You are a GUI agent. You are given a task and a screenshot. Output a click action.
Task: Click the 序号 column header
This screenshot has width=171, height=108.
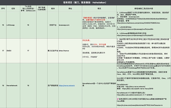(3, 9)
